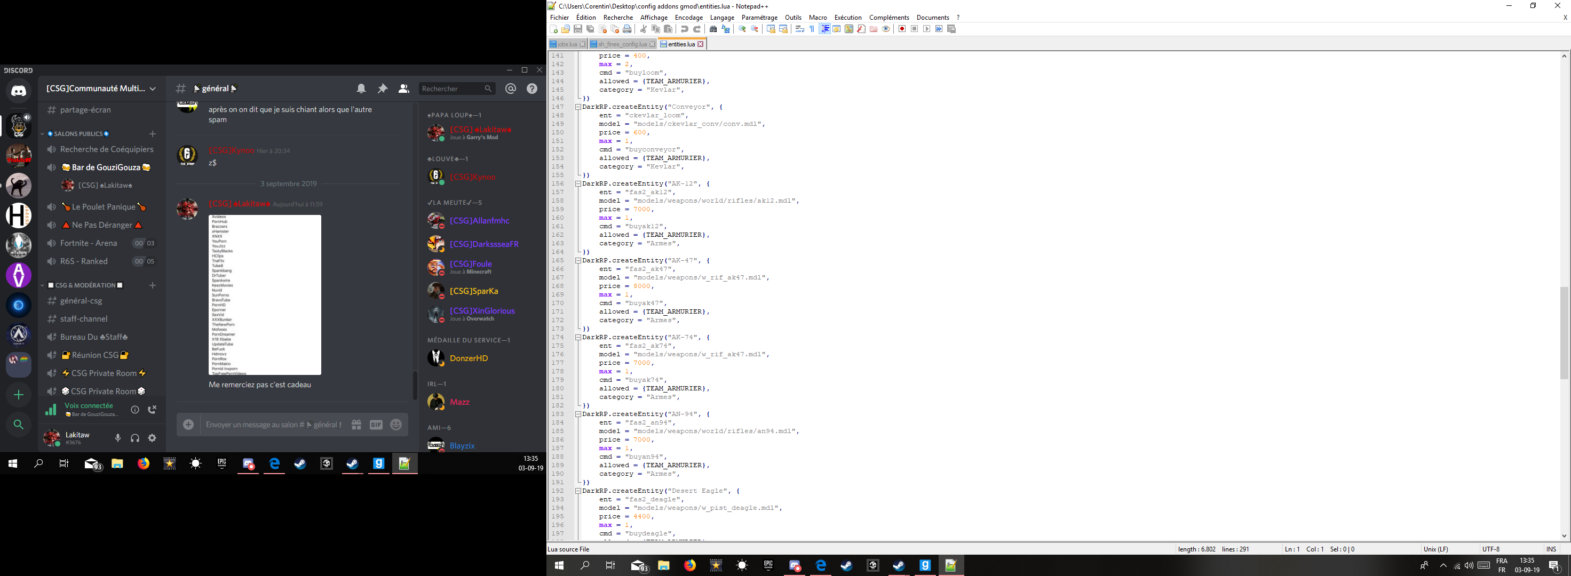Toggle the indent guide toolbar button
The image size is (1571, 576).
825,29
